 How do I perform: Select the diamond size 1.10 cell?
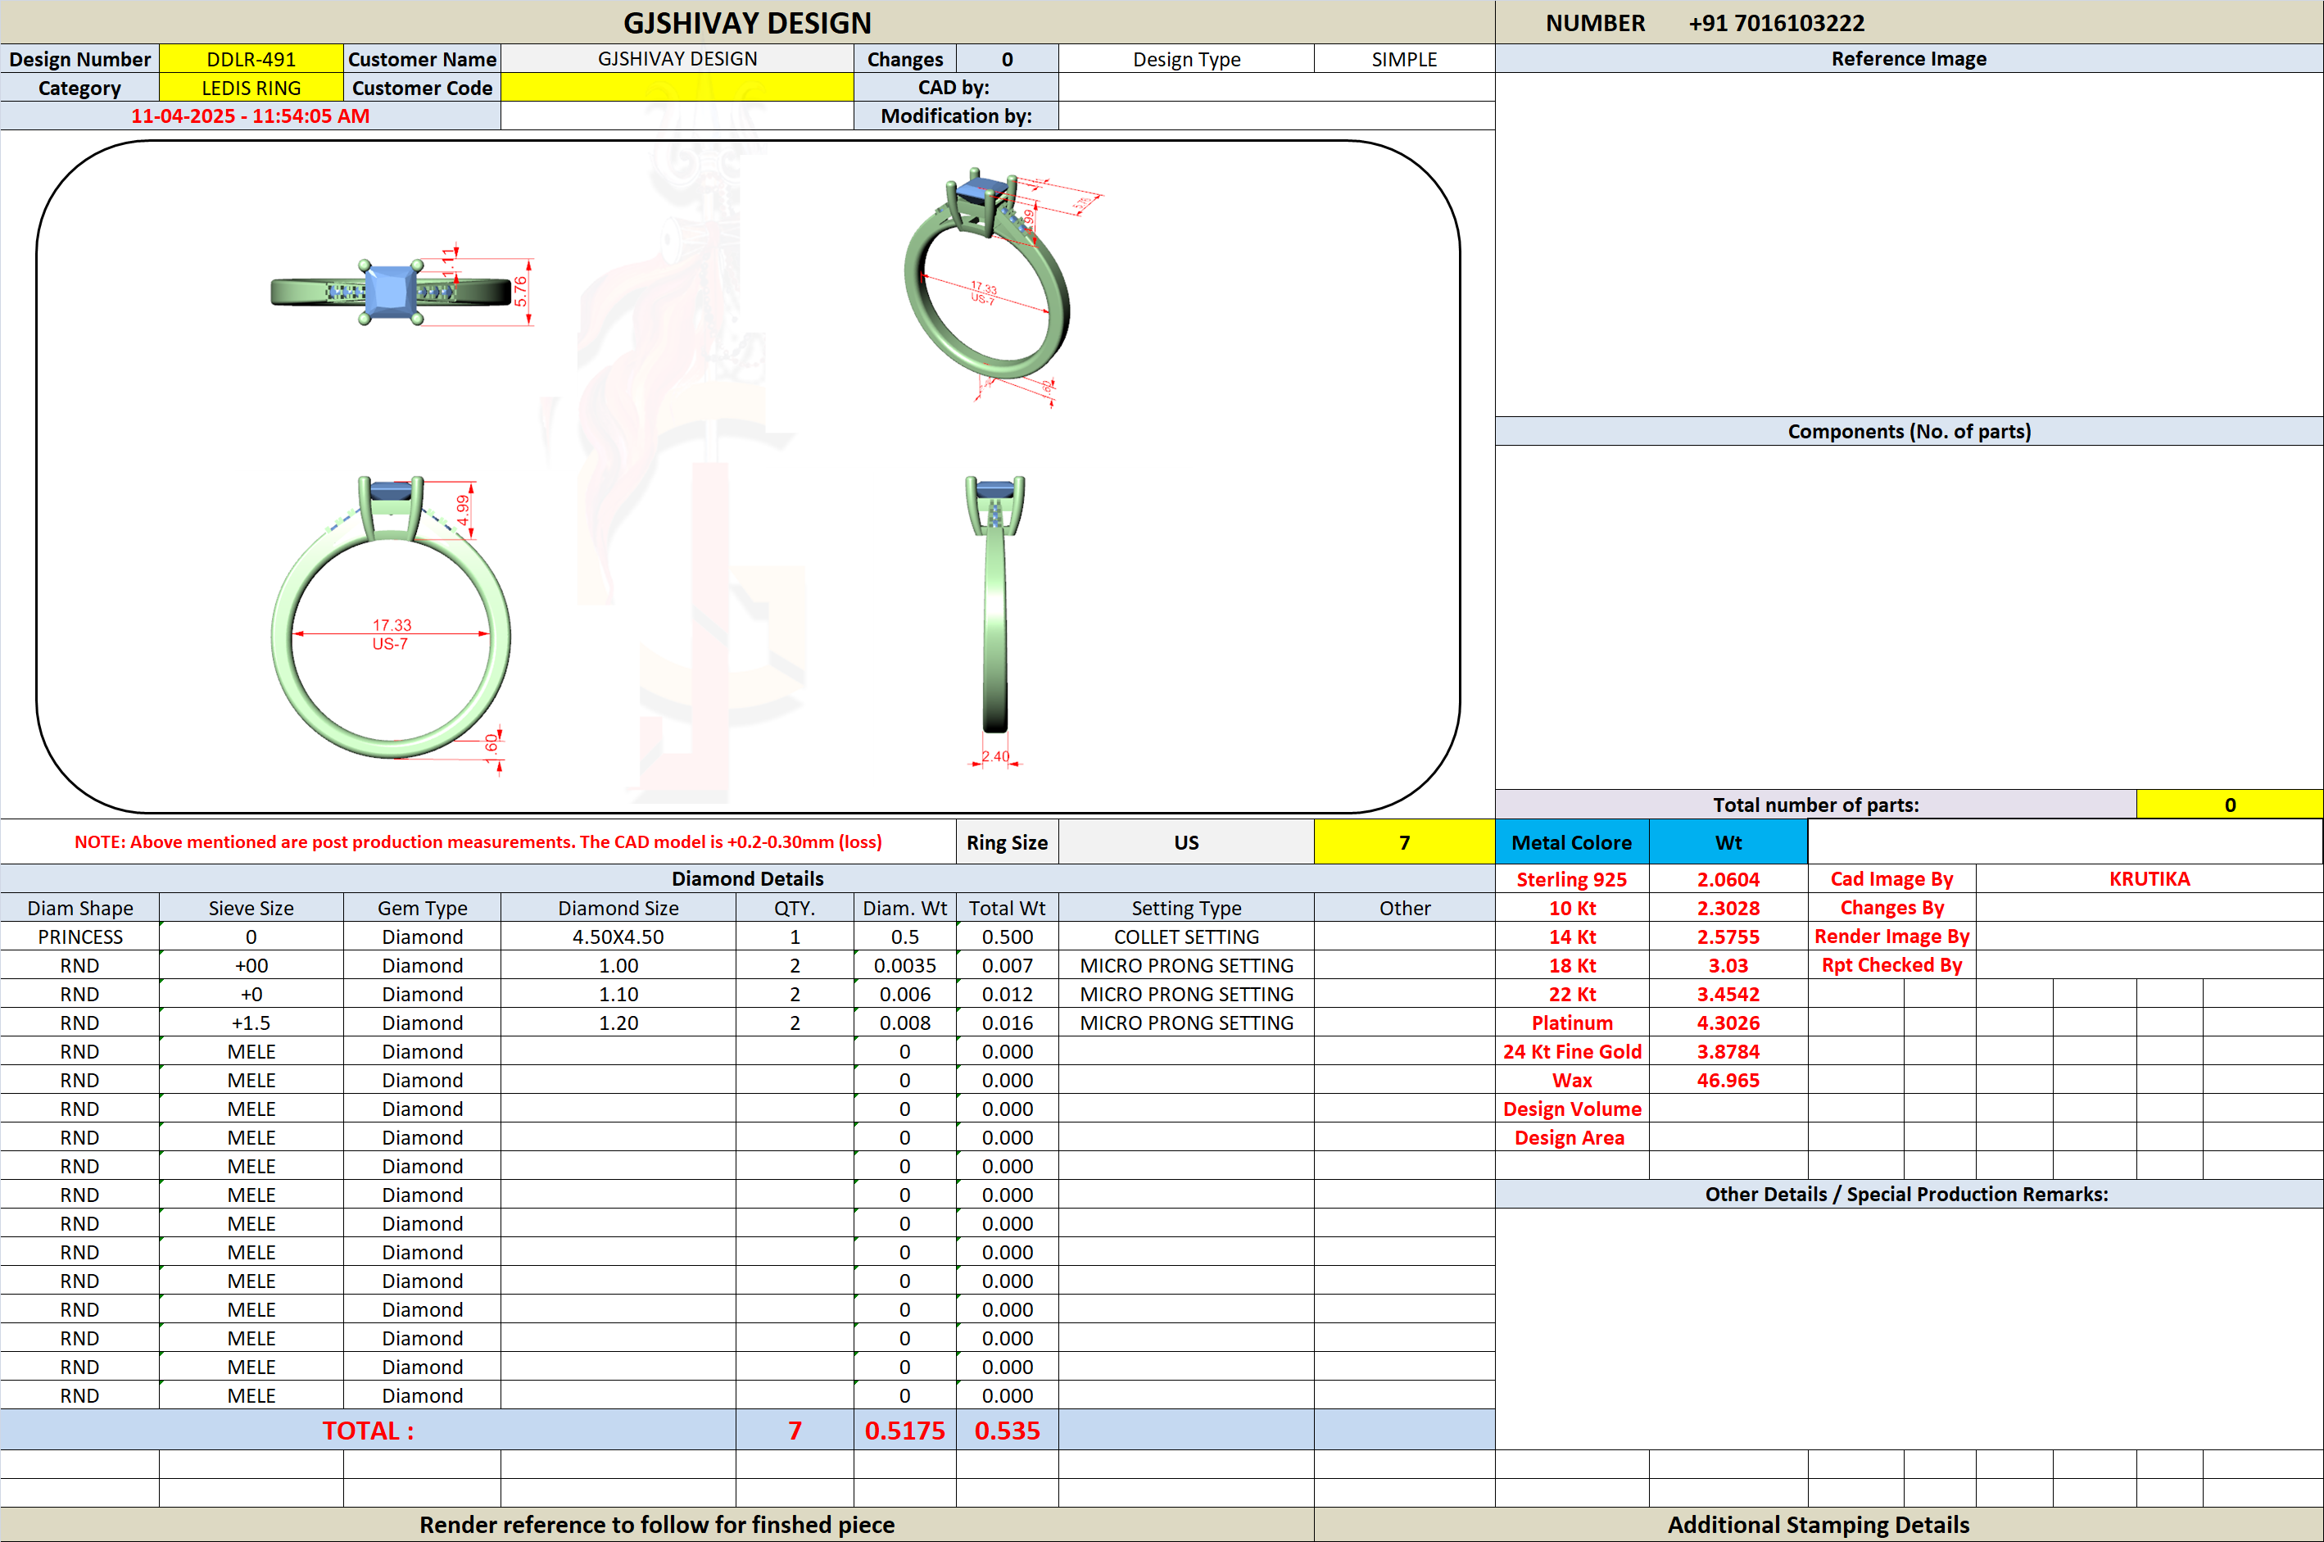pyautogui.click(x=618, y=994)
